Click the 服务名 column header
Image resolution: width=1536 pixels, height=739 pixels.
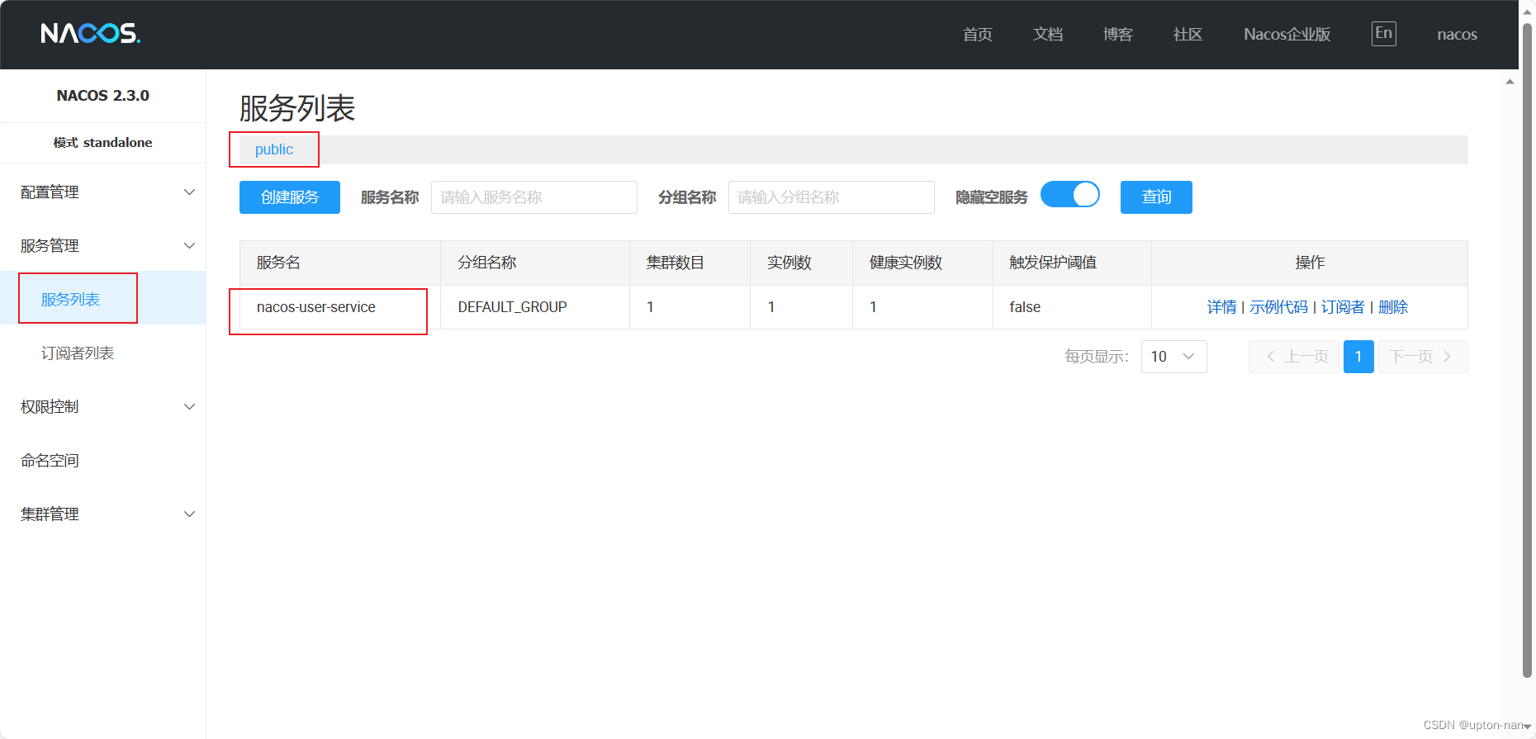pyautogui.click(x=340, y=263)
